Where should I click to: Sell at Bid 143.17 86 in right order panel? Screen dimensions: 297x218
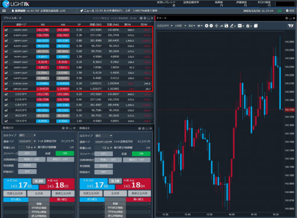97,184
